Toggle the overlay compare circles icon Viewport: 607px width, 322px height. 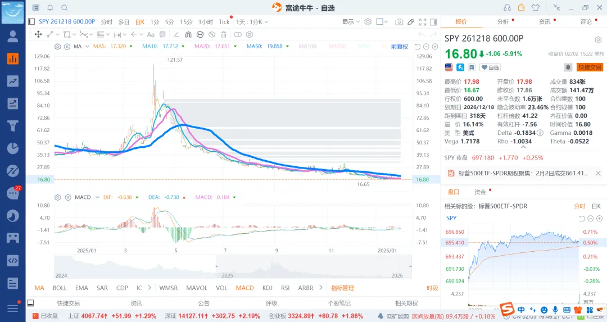click(238, 34)
